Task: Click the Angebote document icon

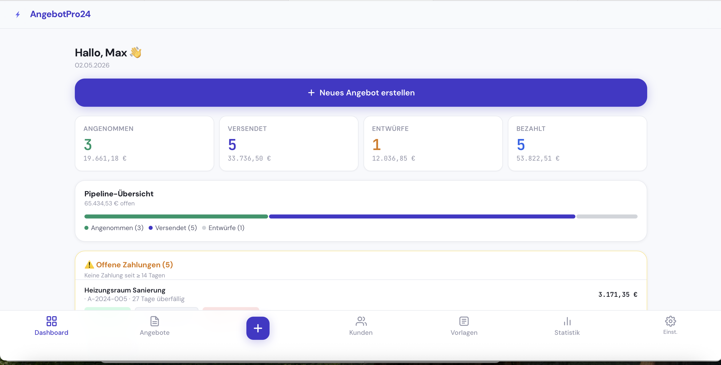Action: pyautogui.click(x=154, y=321)
